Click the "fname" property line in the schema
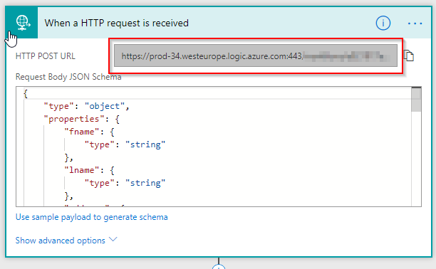Image resolution: width=436 pixels, height=269 pixels. [90, 132]
